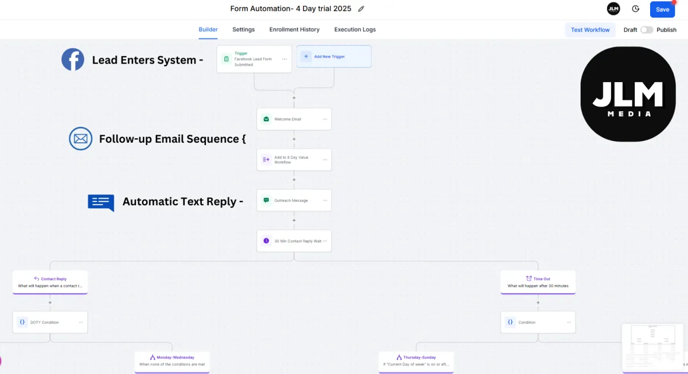The height and width of the screenshot is (374, 688).
Task: Open the Welcome Email options menu
Action: click(325, 119)
